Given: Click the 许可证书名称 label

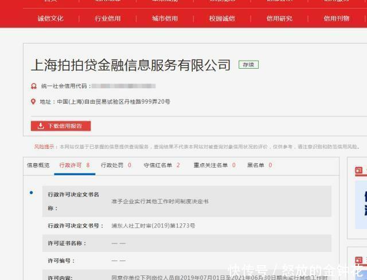Looking at the screenshot, I should tap(67, 243).
